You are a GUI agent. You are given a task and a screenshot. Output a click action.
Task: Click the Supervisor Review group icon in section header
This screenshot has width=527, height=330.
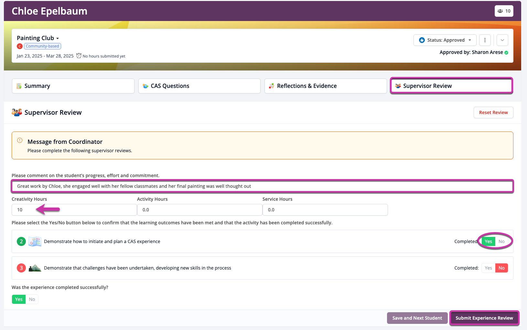(x=16, y=112)
